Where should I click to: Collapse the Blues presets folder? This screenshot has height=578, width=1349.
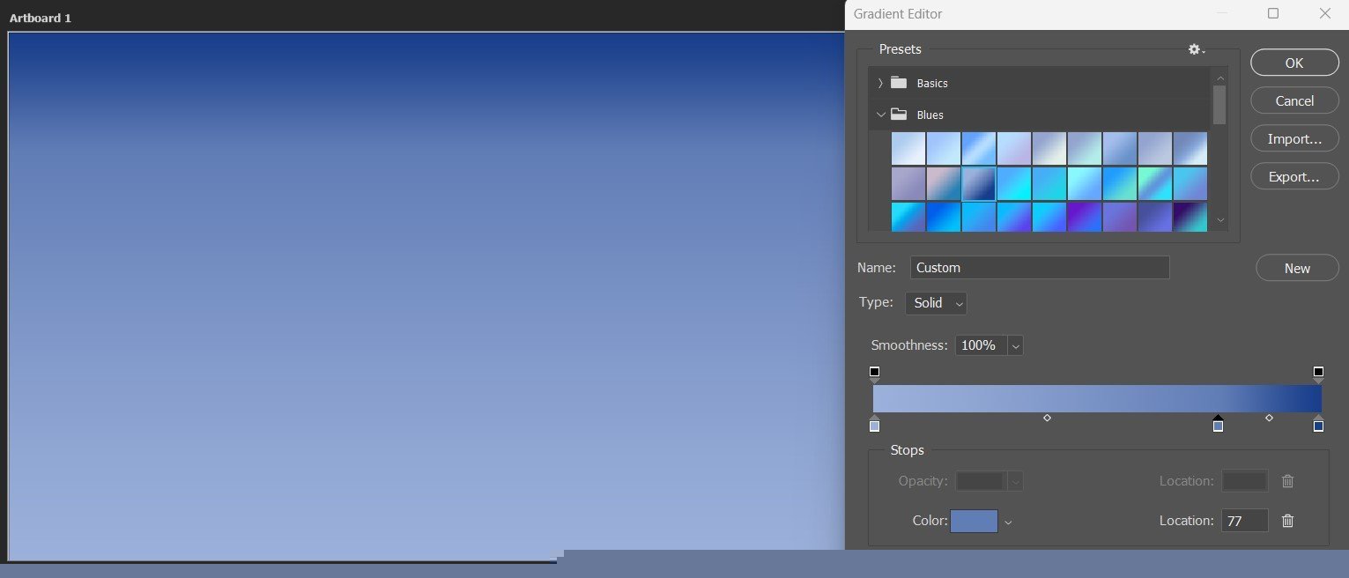(x=880, y=115)
